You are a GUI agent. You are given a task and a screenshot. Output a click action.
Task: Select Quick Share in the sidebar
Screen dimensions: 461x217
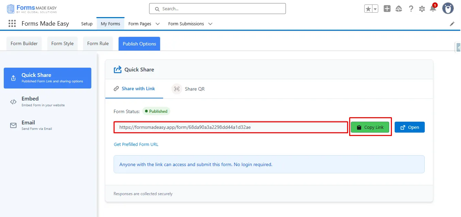click(48, 78)
